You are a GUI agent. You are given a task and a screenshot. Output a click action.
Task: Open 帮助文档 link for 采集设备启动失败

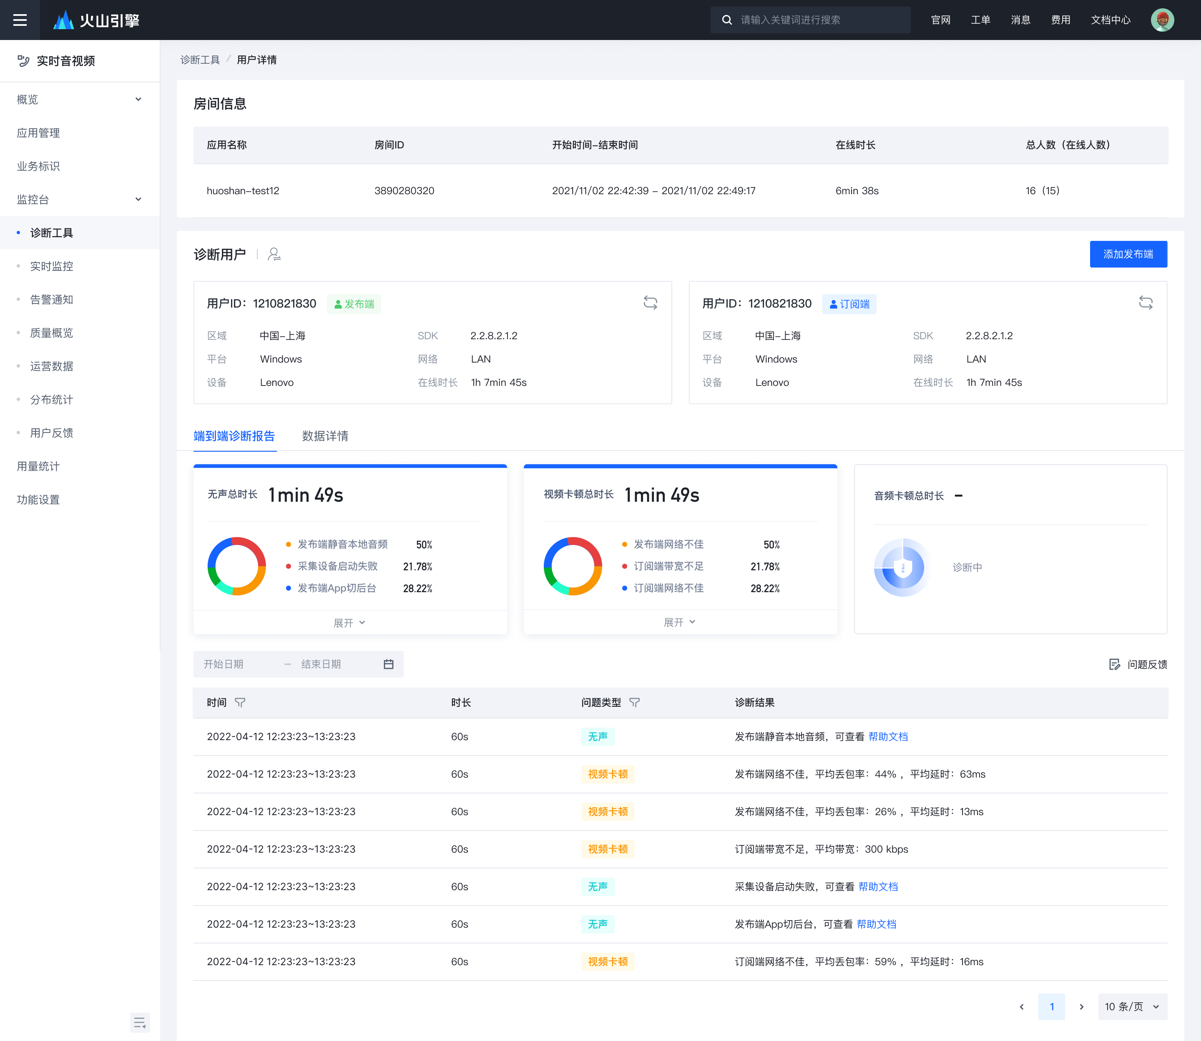click(x=878, y=886)
